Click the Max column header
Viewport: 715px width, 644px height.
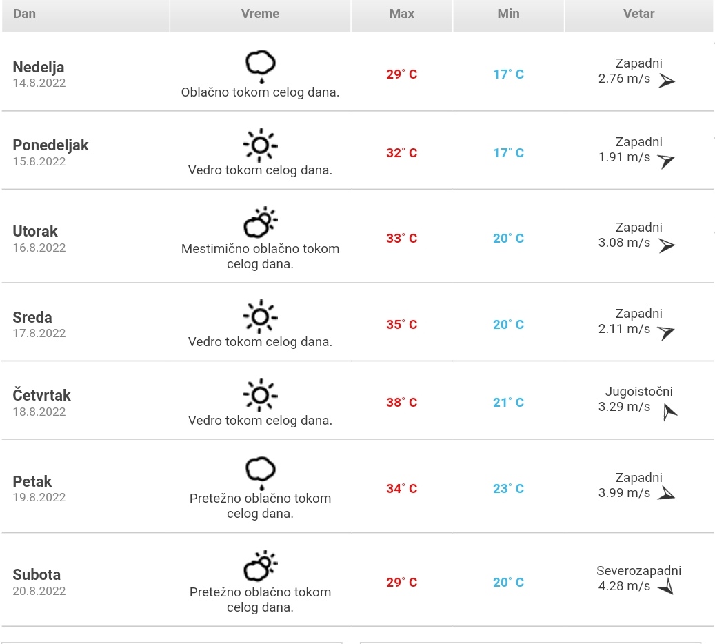tap(402, 15)
